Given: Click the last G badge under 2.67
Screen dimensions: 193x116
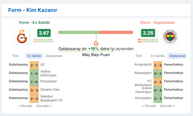Looking at the screenshot, I should [x=52, y=41].
